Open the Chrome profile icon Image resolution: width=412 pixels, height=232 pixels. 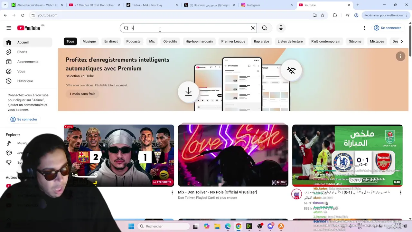click(356, 15)
